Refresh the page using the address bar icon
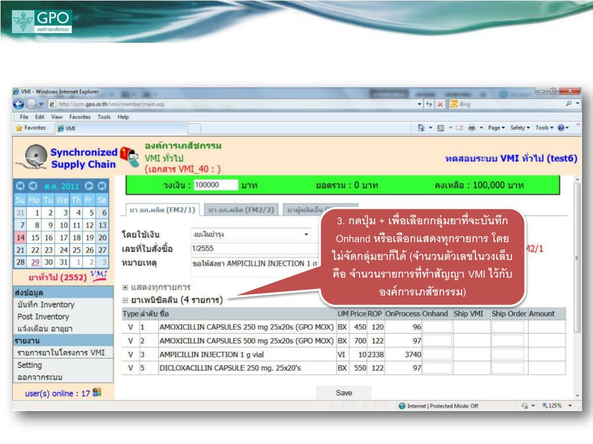Screen dimensions: 593x444 click(x=429, y=104)
